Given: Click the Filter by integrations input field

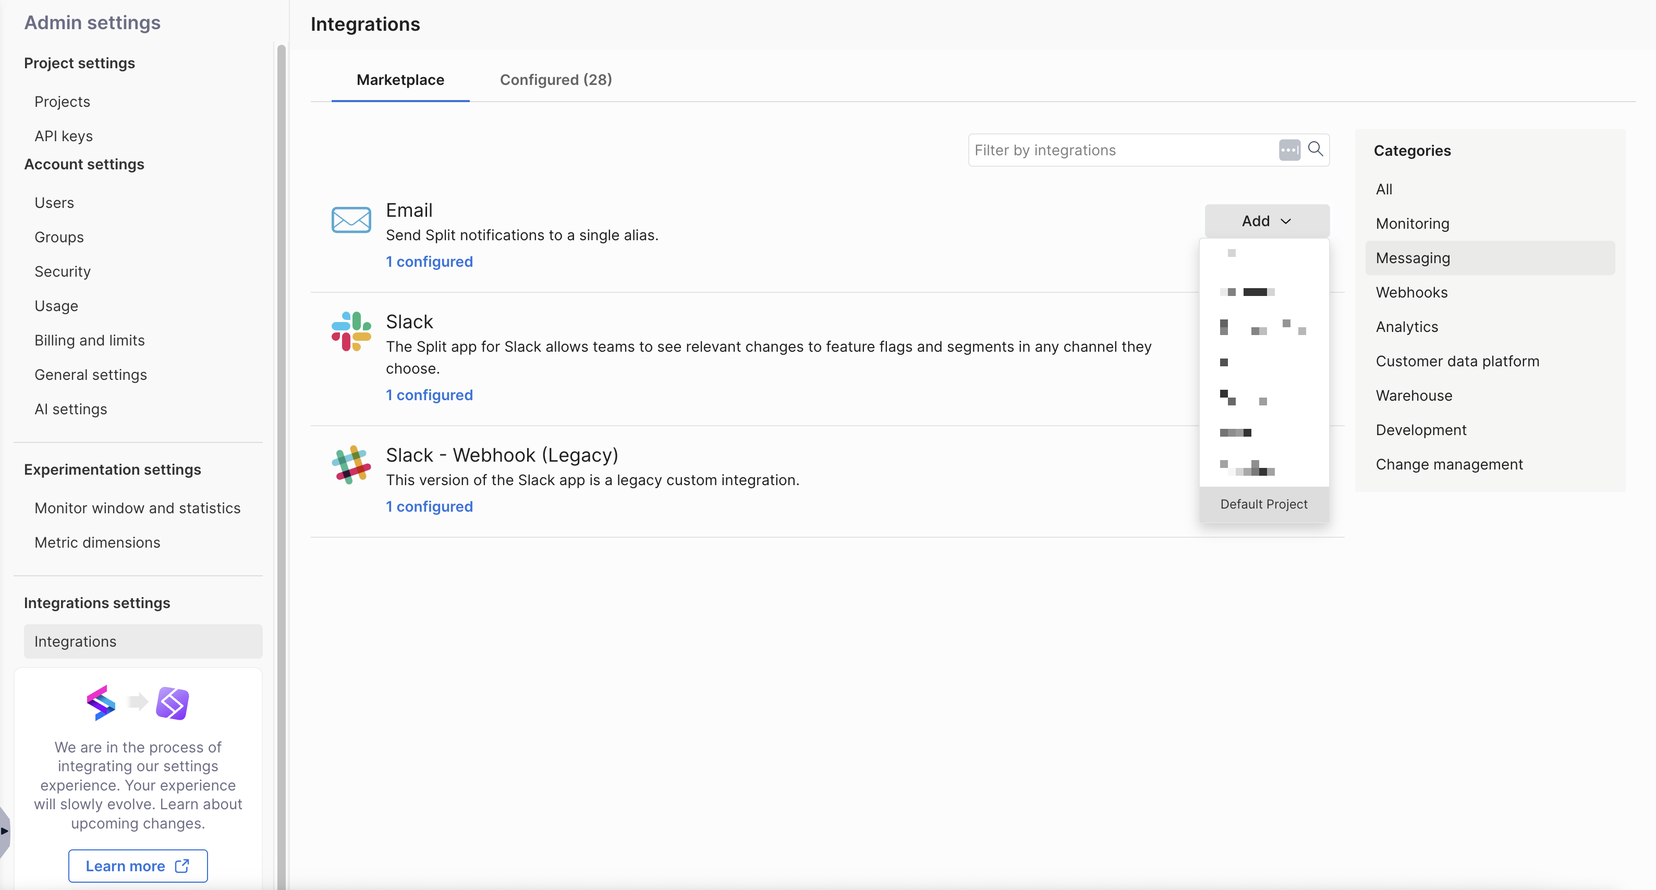Looking at the screenshot, I should point(1122,150).
